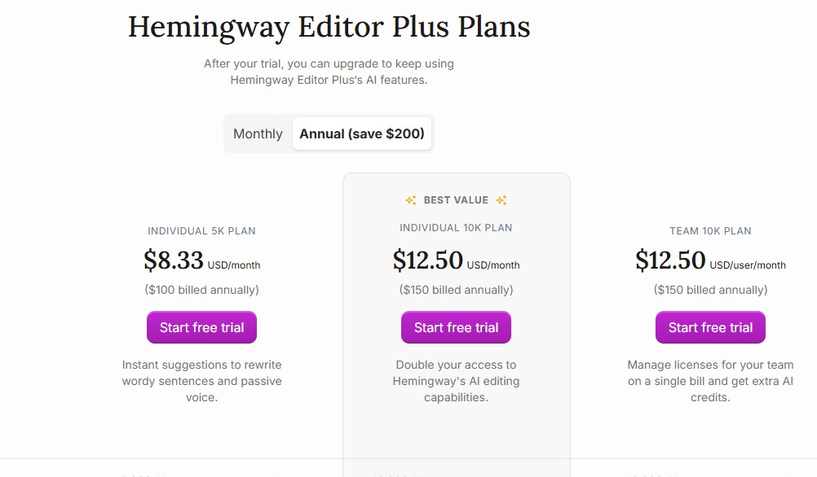Click the sparkle icon right of BEST VALUE

coord(501,199)
